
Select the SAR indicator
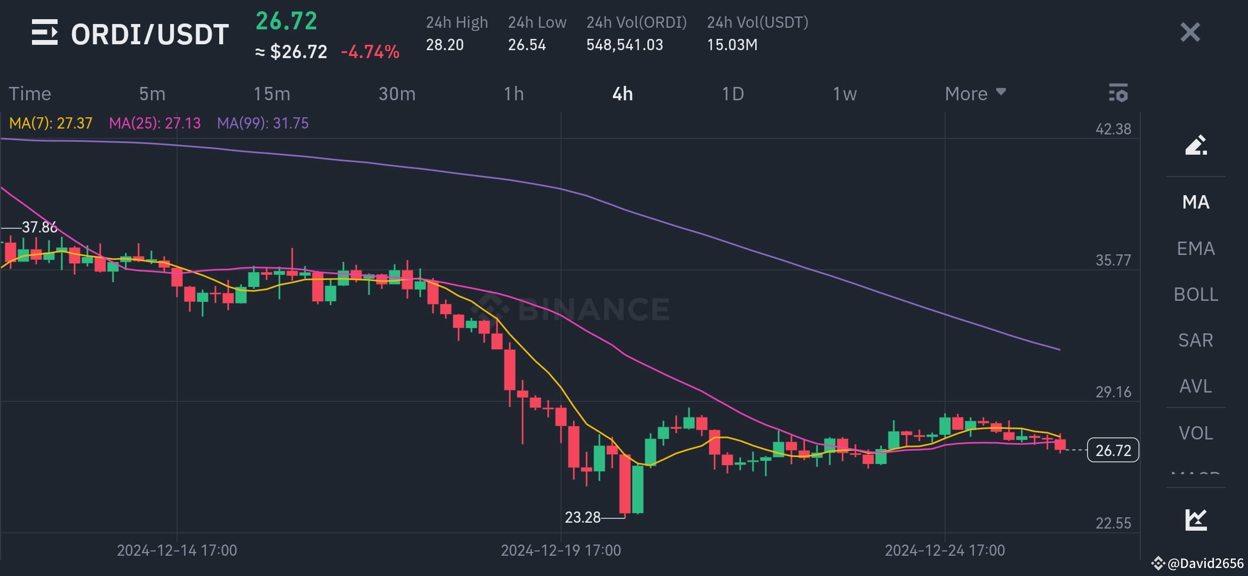point(1195,340)
